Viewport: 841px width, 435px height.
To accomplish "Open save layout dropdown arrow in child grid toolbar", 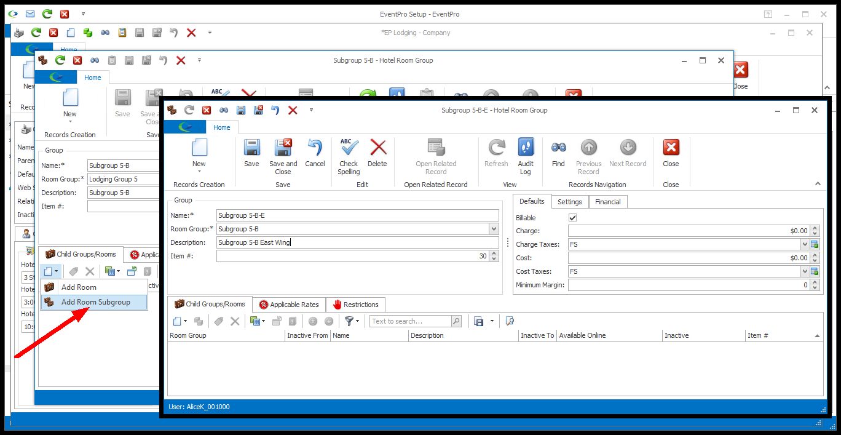I will [x=492, y=321].
